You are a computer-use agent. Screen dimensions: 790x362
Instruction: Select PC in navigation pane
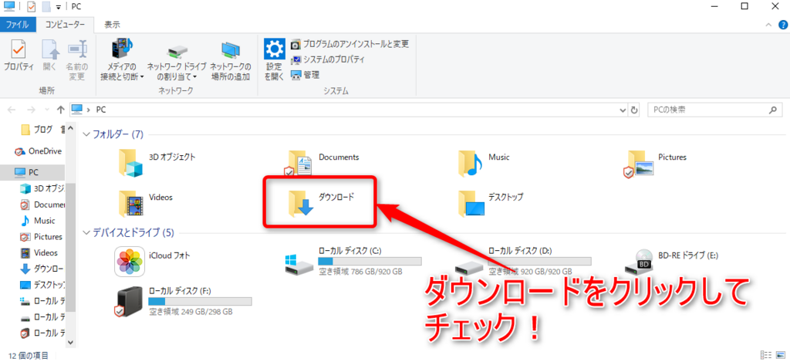(x=32, y=172)
